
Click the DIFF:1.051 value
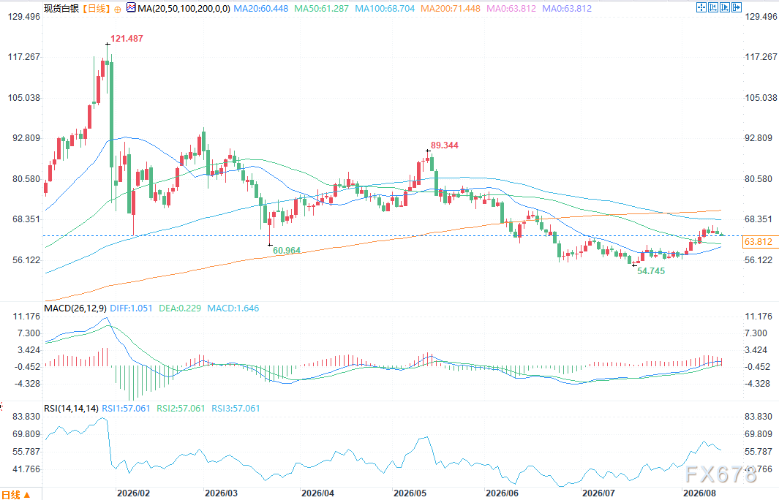[131, 308]
